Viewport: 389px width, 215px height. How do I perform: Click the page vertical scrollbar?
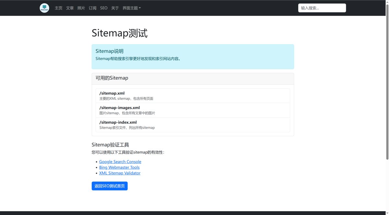387,81
